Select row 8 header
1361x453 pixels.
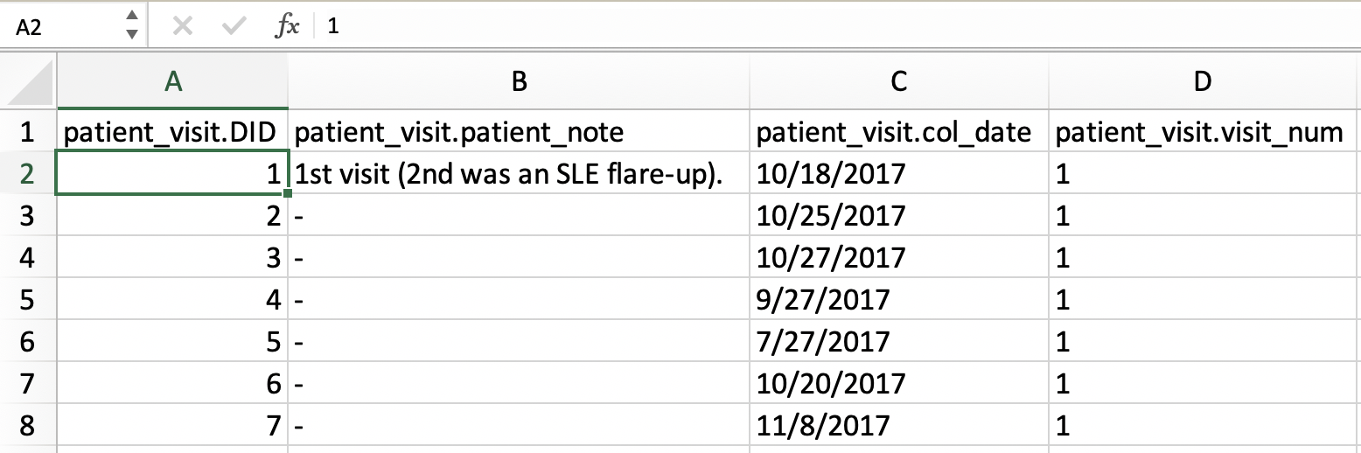(27, 425)
